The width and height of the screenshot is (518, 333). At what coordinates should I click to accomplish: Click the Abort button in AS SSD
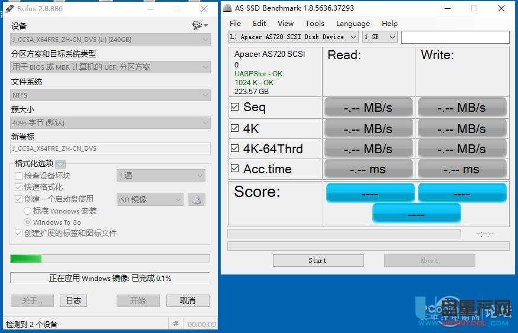pyautogui.click(x=429, y=260)
